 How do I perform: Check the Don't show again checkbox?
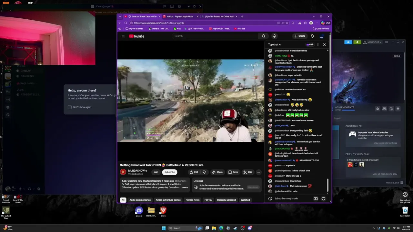pyautogui.click(x=70, y=107)
